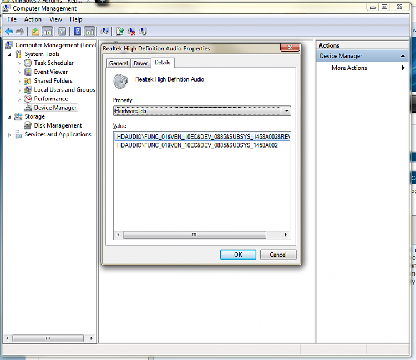Click the Properties toolbar icon

62,32
